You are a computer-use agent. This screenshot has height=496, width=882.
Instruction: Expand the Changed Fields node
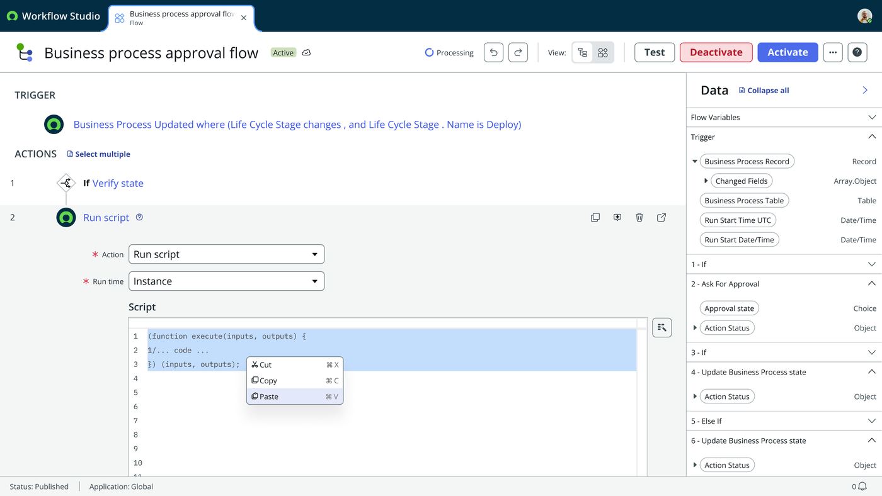[706, 181]
